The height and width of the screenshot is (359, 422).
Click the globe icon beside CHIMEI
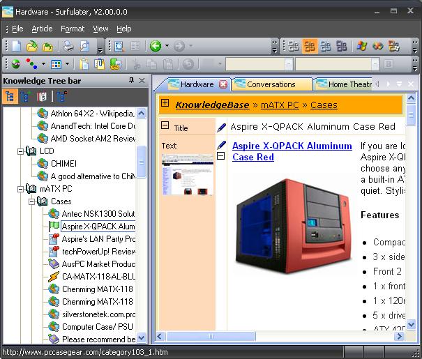click(43, 164)
